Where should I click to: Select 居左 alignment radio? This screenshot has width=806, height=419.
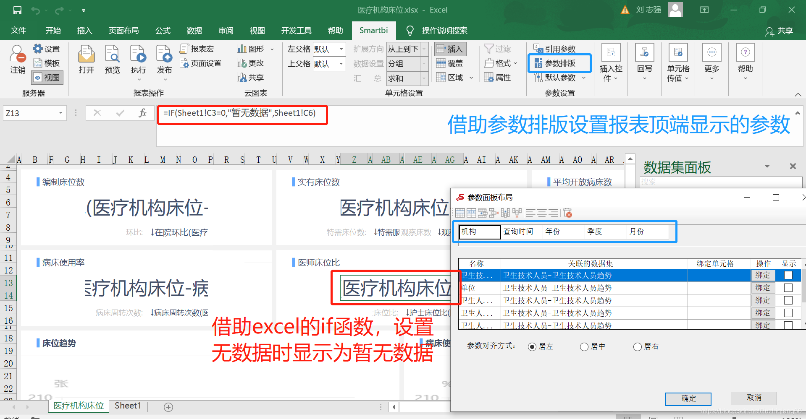[532, 346]
